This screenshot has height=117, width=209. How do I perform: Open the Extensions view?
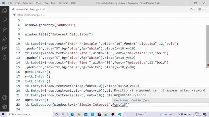tap(5, 48)
